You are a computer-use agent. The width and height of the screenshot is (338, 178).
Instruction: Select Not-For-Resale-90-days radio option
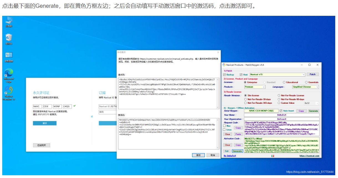pos(279,99)
